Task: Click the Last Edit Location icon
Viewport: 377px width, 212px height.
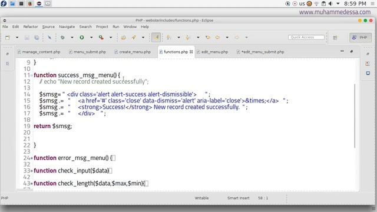Action: [x=208, y=38]
